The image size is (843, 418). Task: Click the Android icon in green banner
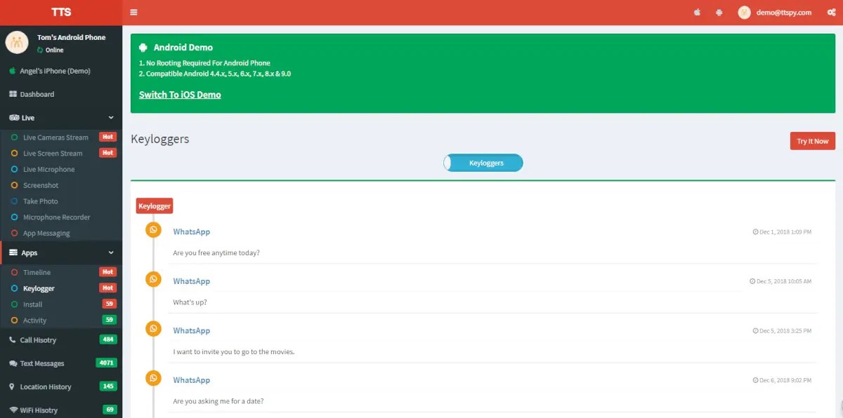point(143,48)
